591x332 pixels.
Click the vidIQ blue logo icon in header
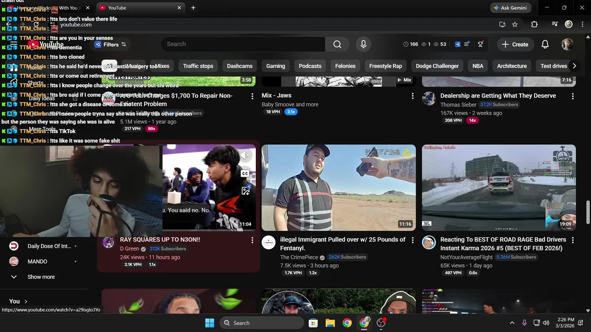coord(458,44)
